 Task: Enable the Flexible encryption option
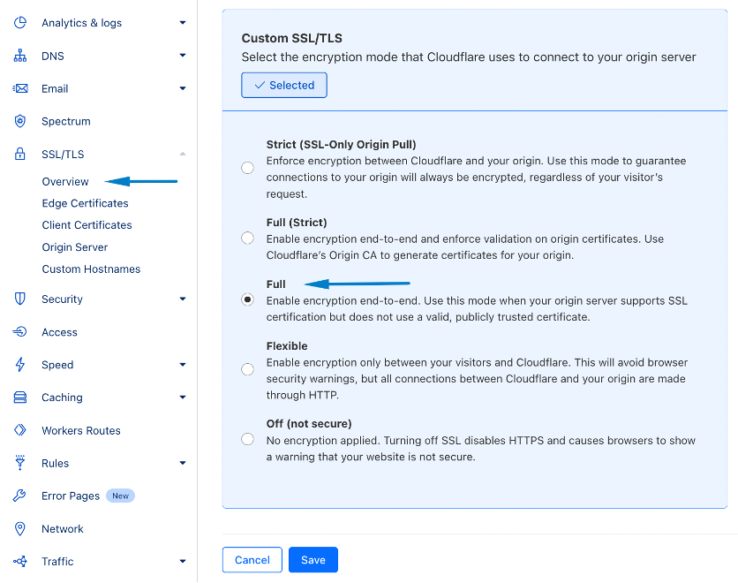coord(247,368)
